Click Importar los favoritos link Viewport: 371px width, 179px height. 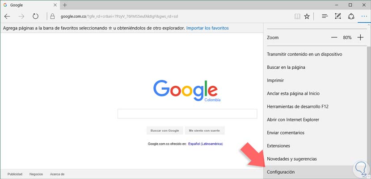click(x=207, y=28)
